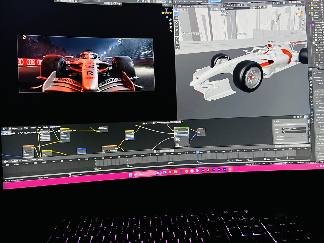
Task: Select the Annotate pencil tool
Action: (177, 39)
